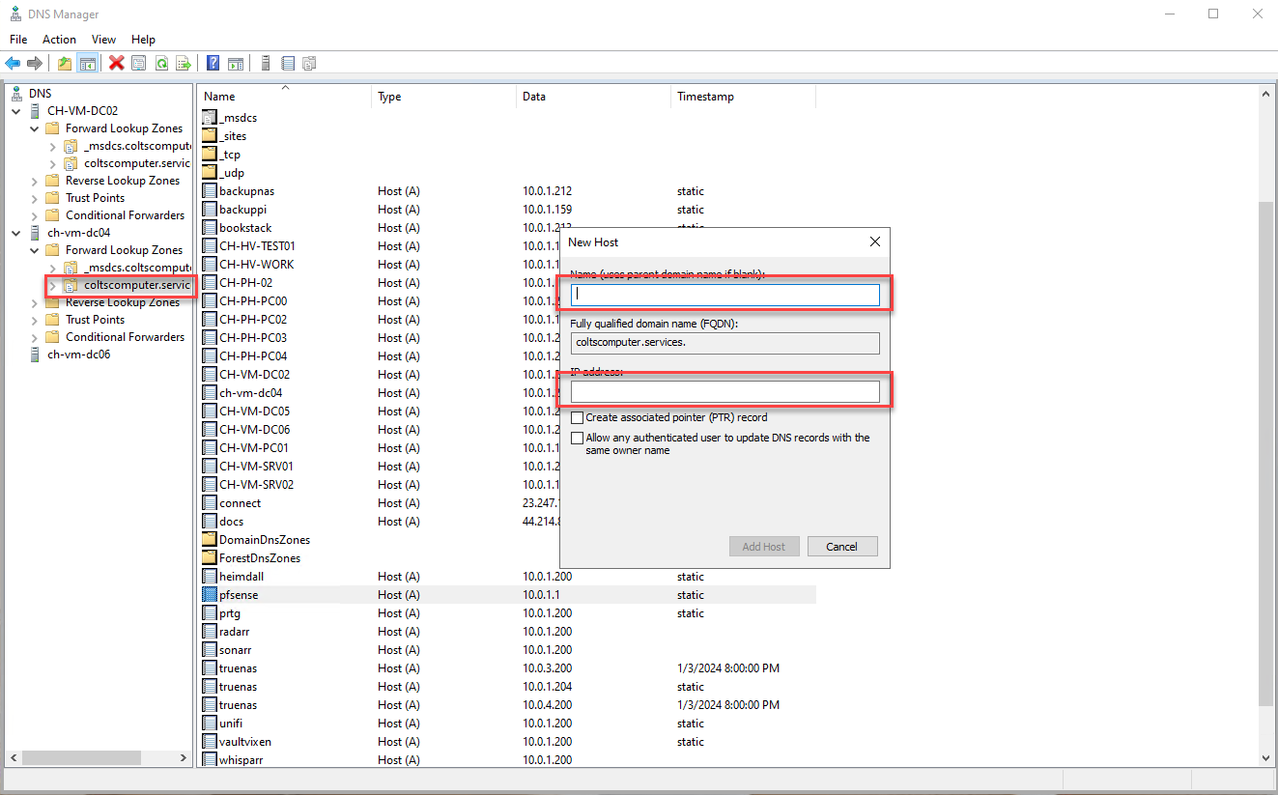This screenshot has height=795, width=1278.
Task: Go up one level with the folder icon
Action: [x=65, y=63]
